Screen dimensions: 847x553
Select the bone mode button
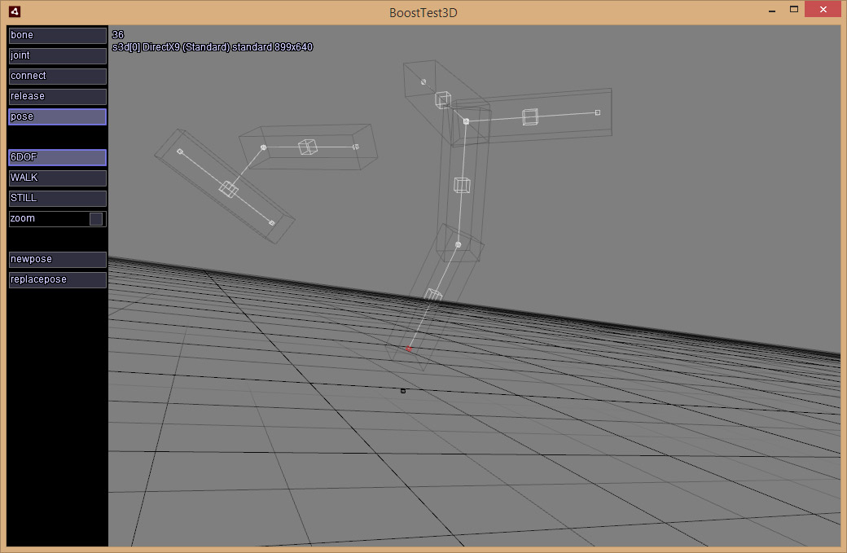(x=57, y=35)
